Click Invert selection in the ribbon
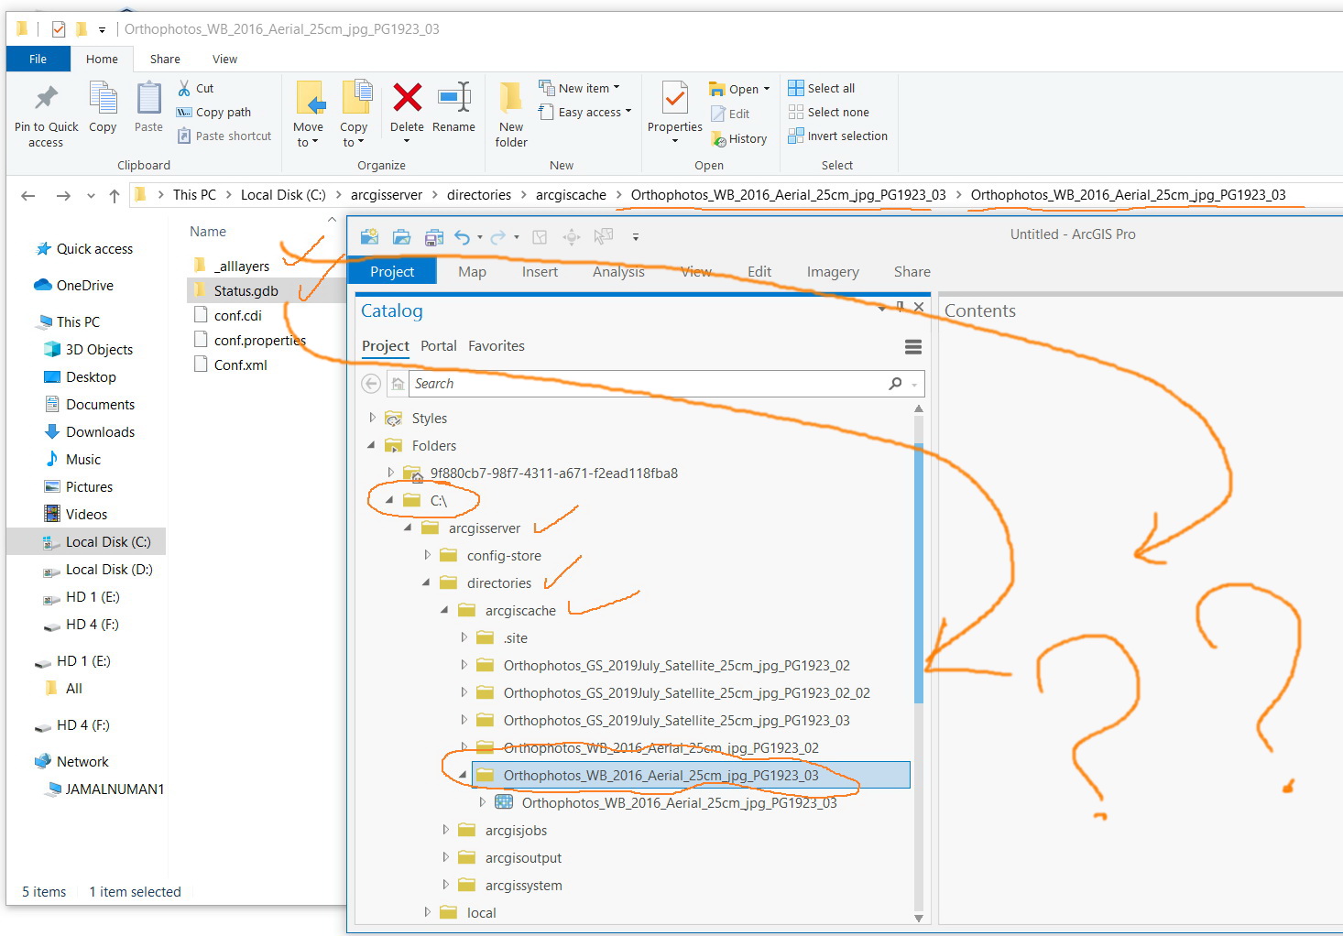Screen dimensions: 1343x936 coord(838,136)
